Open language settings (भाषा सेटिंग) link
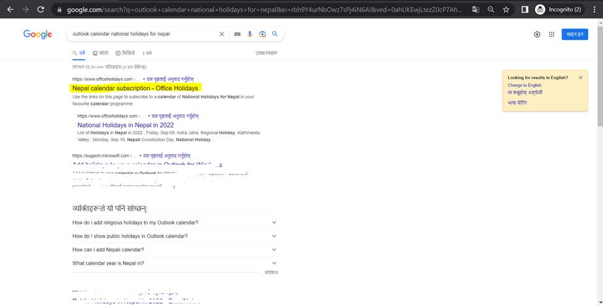Viewport: 603px width, 305px height. coord(517,103)
